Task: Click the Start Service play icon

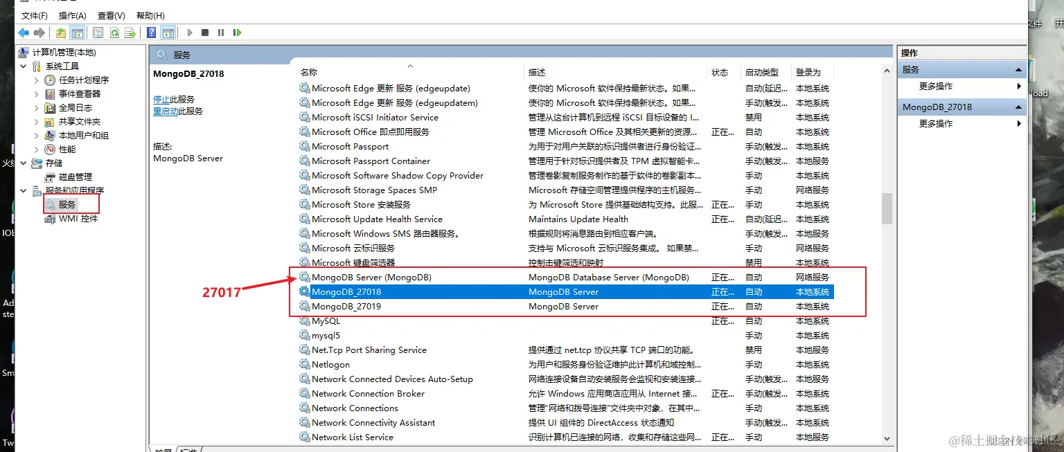Action: [x=190, y=33]
